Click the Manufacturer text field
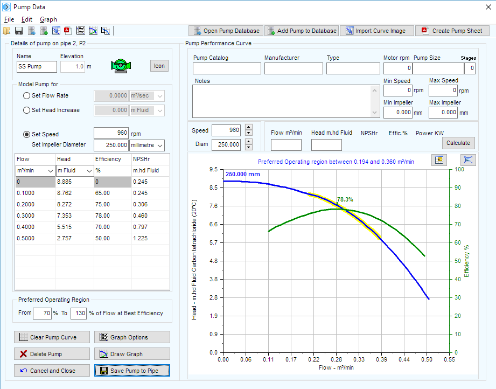The height and width of the screenshot is (389, 496). click(x=294, y=68)
